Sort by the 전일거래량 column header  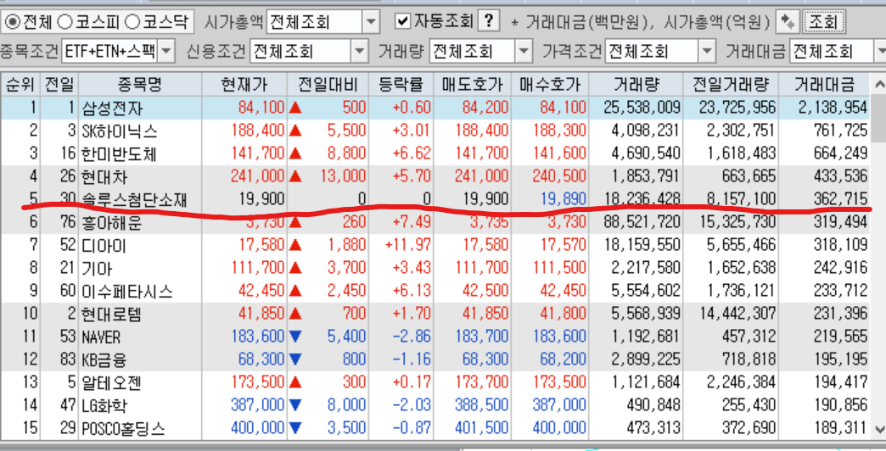(731, 85)
